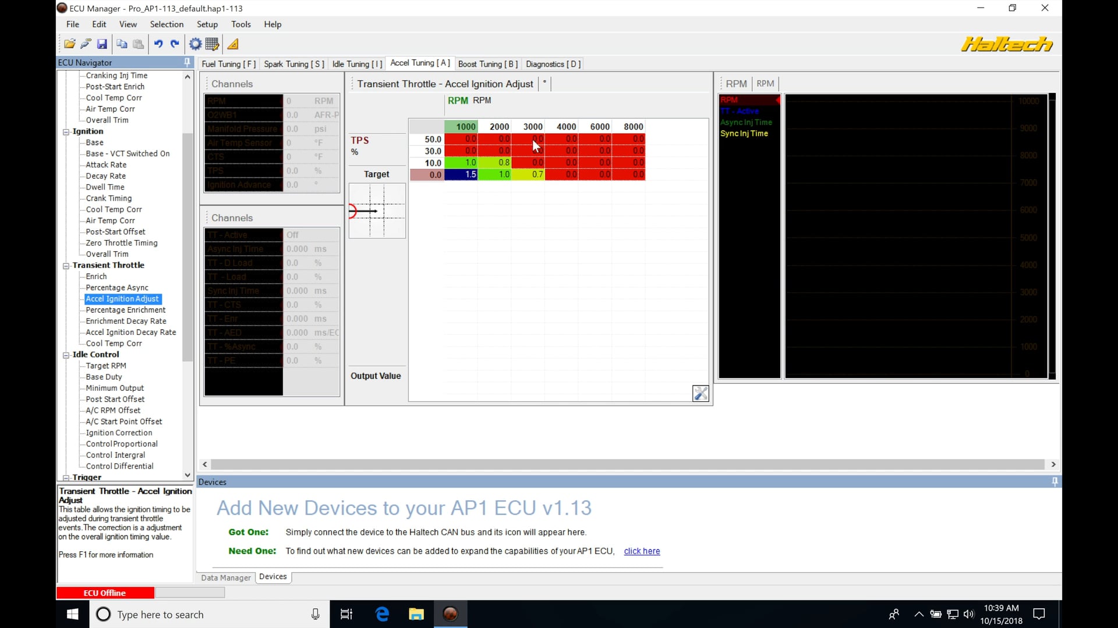Viewport: 1118px width, 628px height.
Task: Click the USB connect to ECU icon
Action: pos(85,44)
